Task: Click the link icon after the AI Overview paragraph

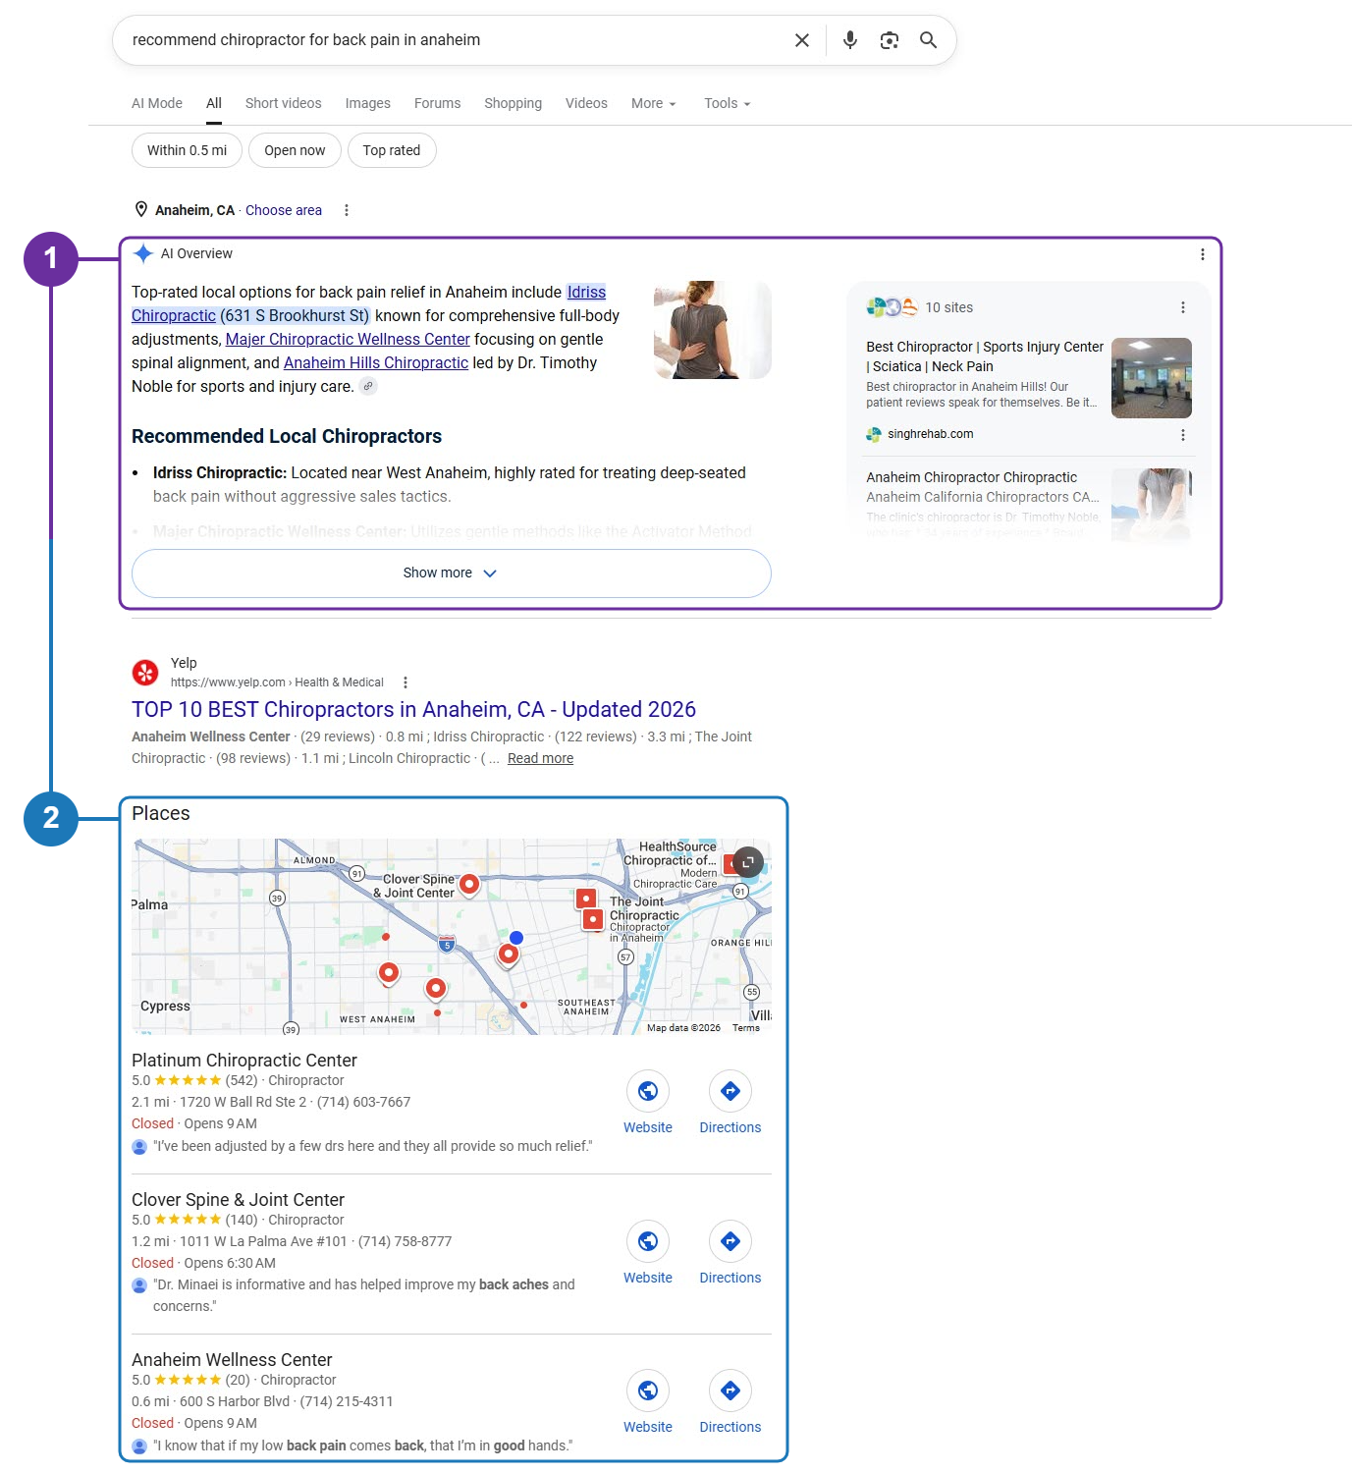Action: [x=368, y=386]
